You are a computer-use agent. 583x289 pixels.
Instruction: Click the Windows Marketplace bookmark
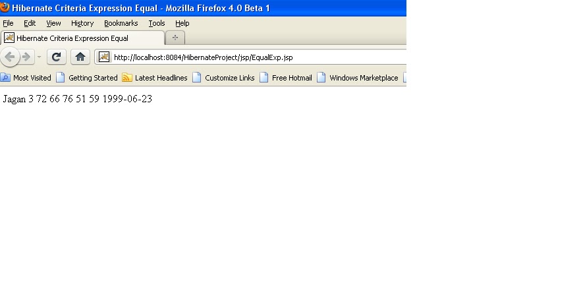coord(357,77)
